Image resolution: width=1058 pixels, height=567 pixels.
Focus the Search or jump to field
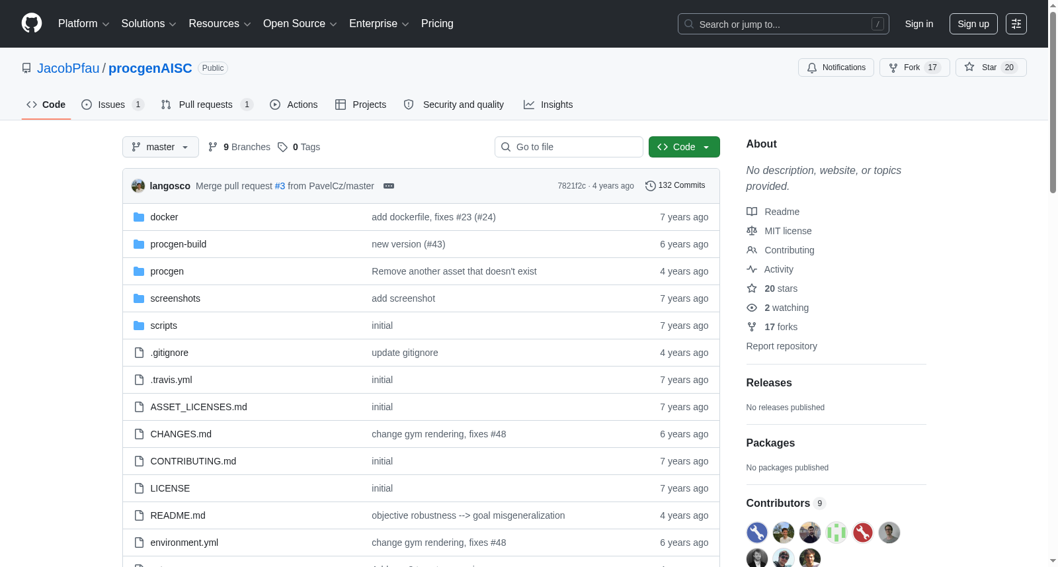click(x=783, y=24)
